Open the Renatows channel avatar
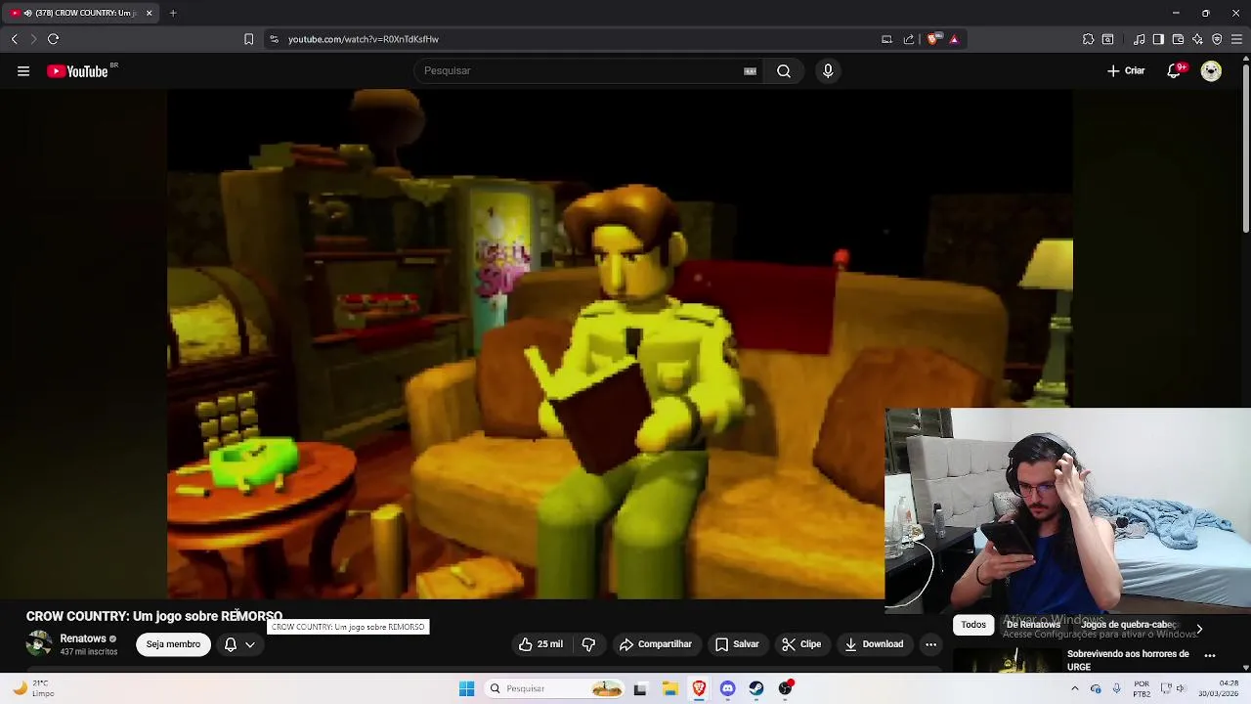The image size is (1251, 704). pos(39,643)
